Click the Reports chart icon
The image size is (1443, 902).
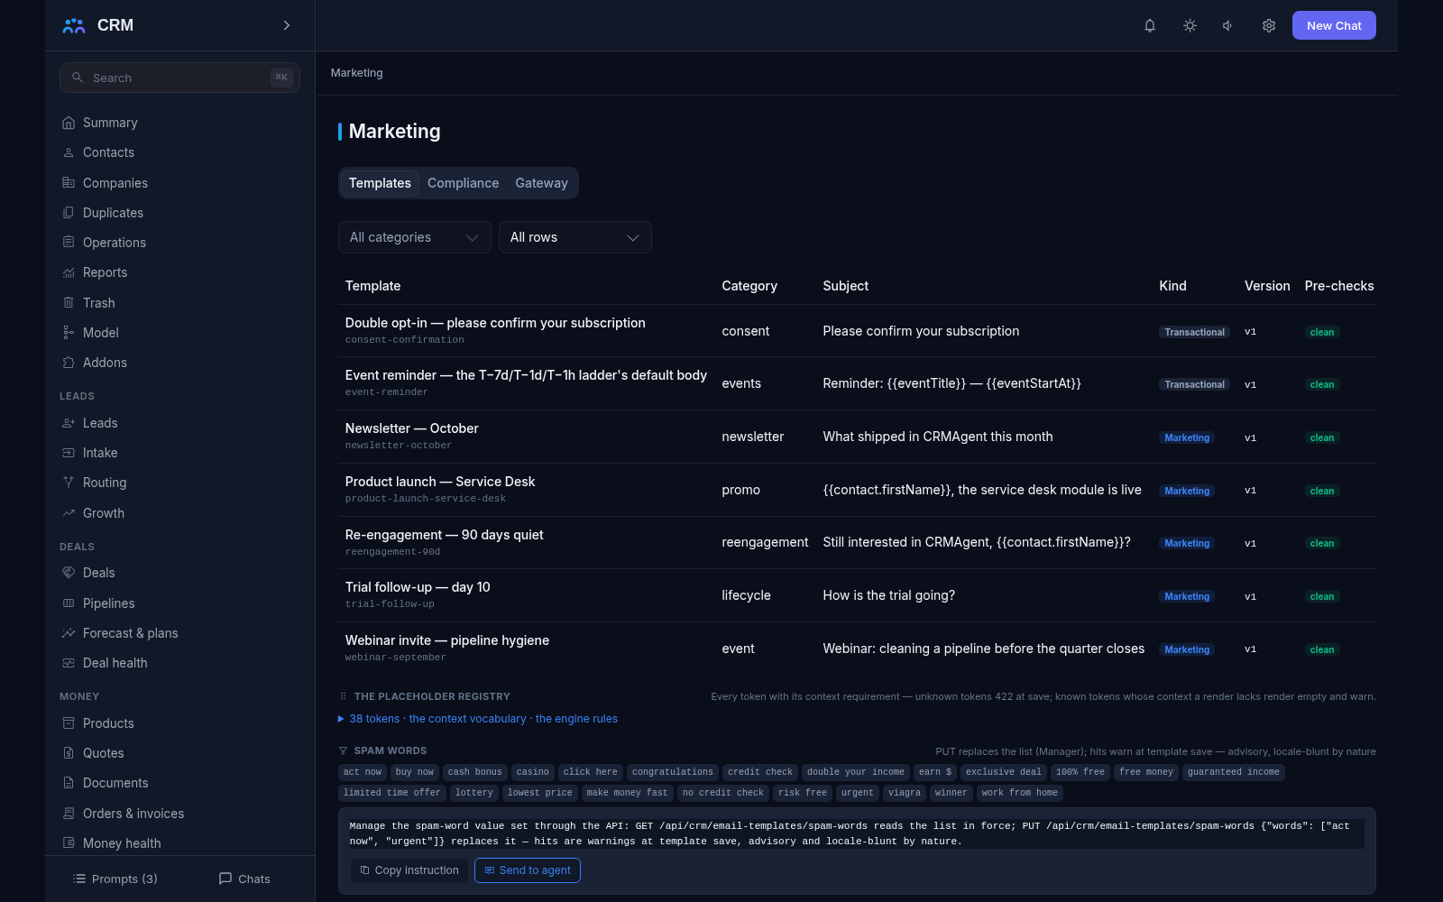click(x=69, y=272)
